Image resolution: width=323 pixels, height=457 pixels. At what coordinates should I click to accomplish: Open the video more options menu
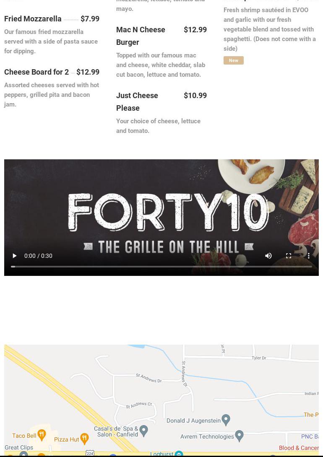(x=308, y=256)
